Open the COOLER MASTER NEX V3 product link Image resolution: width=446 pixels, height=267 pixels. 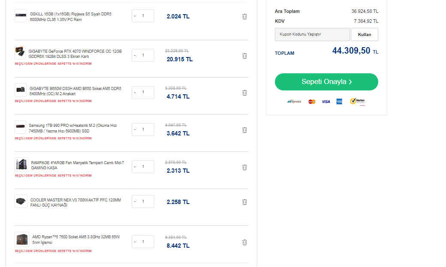tap(75, 202)
